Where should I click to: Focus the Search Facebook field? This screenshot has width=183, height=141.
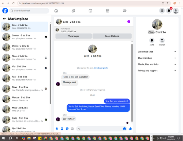pyautogui.click(x=29, y=11)
